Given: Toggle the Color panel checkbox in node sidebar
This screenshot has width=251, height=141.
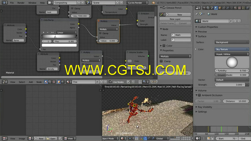Looking at the screenshot, I should pos(164,45).
